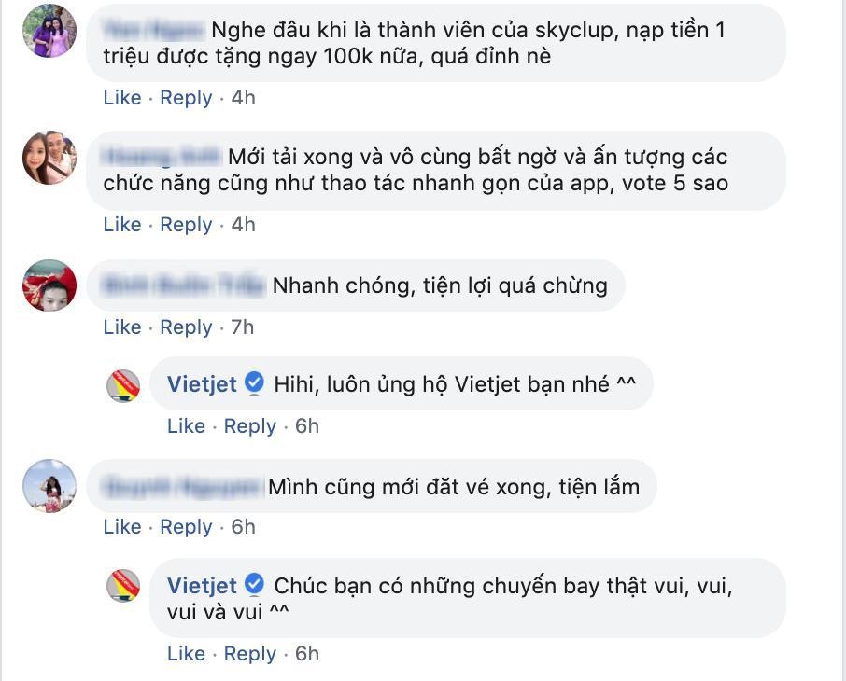Like the 'vote 5 sao' comment
846x681 pixels.
pos(122,225)
